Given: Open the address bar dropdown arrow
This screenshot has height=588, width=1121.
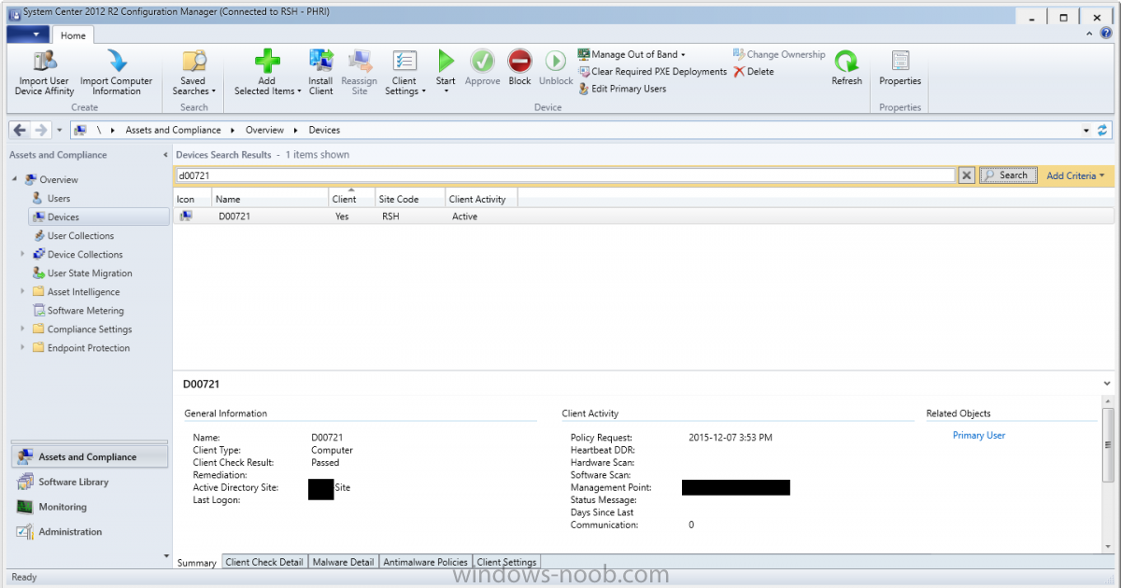Looking at the screenshot, I should 1086,131.
